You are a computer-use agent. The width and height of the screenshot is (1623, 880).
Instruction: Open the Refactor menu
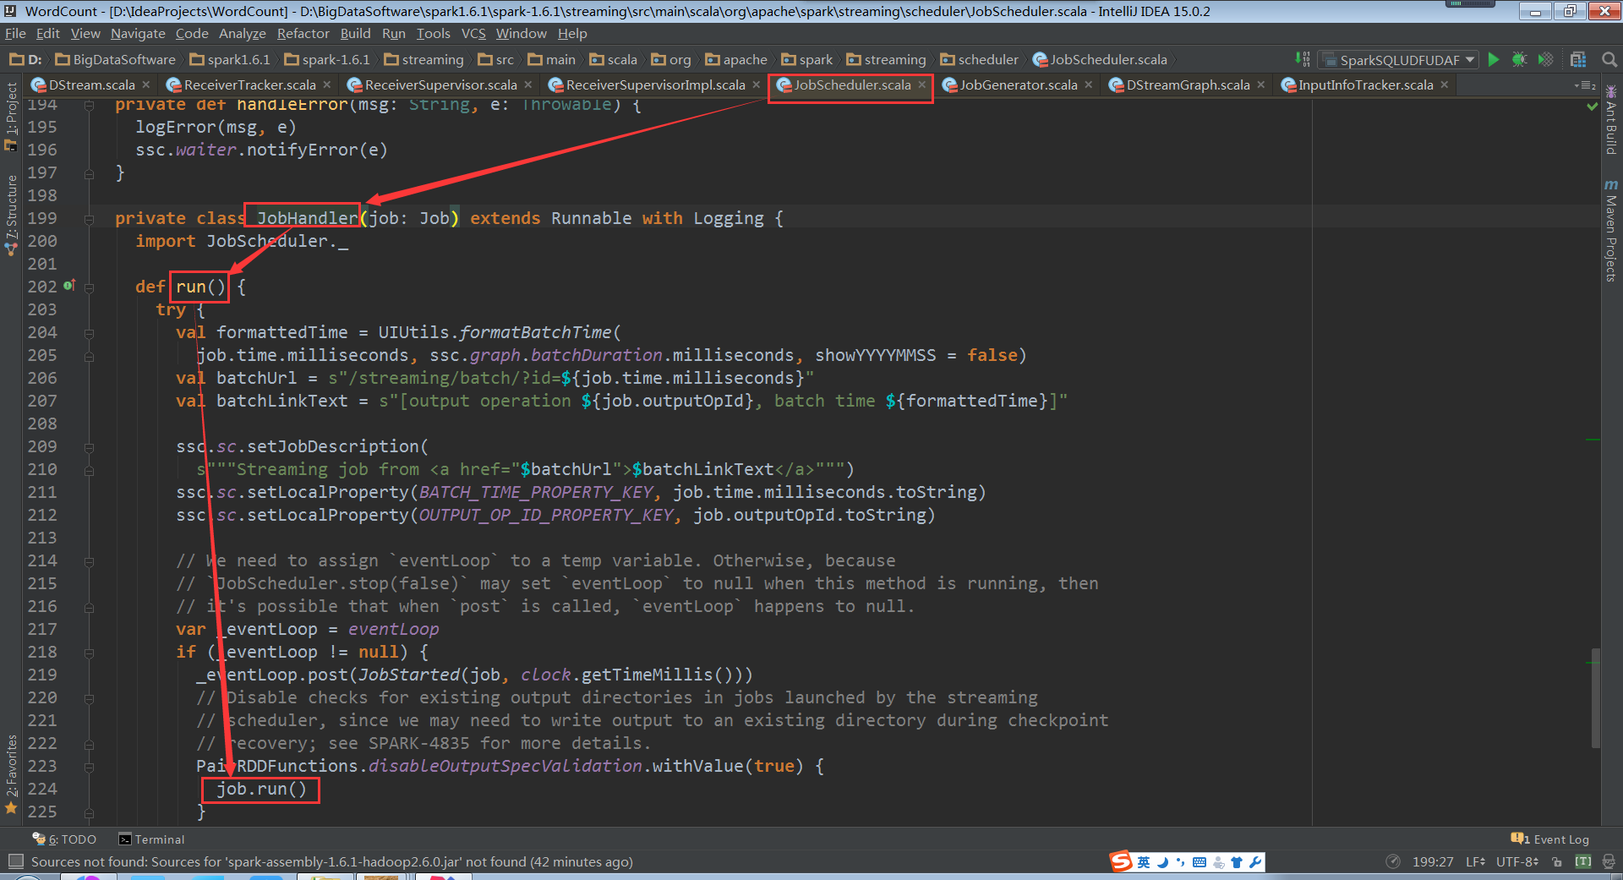click(303, 34)
